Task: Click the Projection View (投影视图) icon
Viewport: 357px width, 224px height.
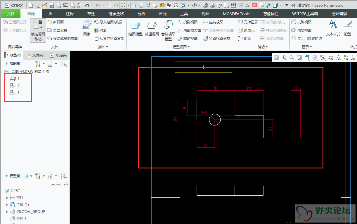Action: coord(188,22)
